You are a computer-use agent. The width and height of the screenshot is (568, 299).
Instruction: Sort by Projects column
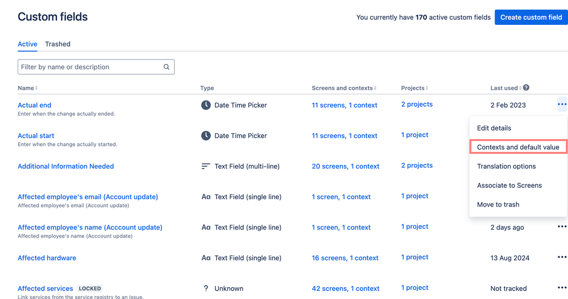[414, 88]
